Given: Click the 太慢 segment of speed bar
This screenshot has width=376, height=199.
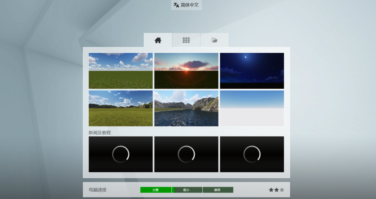Looking at the screenshot, I should click(x=155, y=190).
